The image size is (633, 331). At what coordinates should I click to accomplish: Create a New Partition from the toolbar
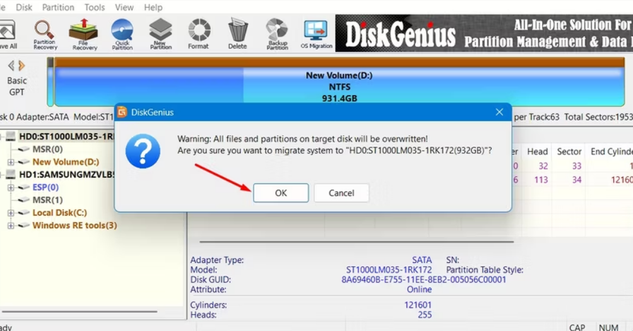coord(160,34)
